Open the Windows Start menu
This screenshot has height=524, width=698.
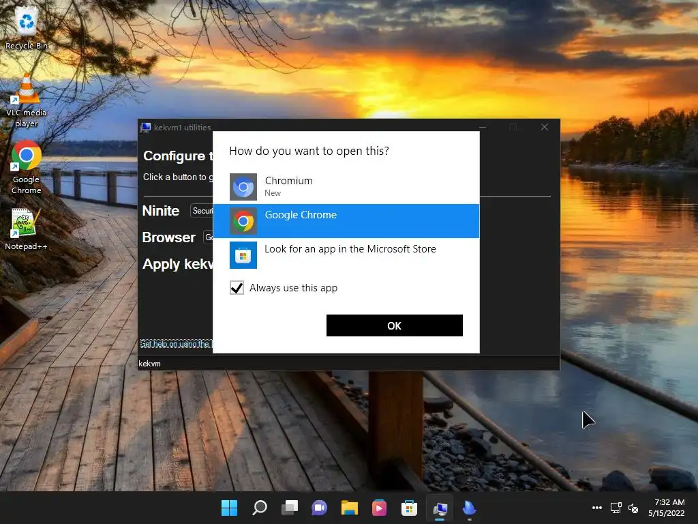pos(229,508)
